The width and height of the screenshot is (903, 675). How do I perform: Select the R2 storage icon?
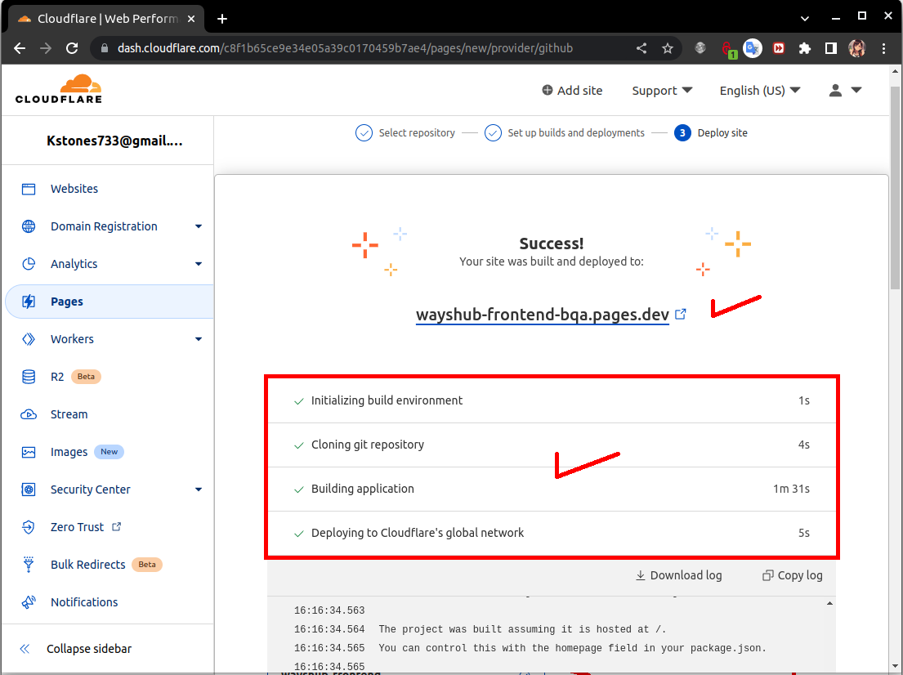[x=28, y=376]
